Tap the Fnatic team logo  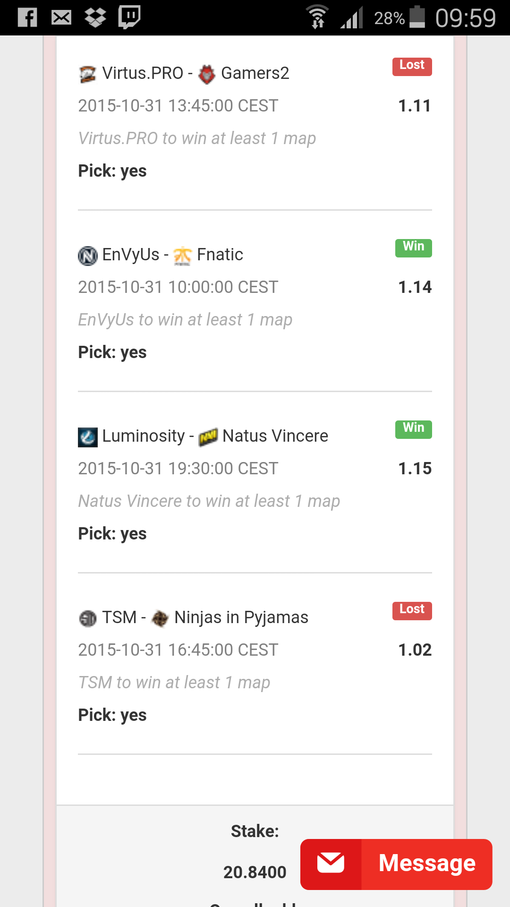182,256
